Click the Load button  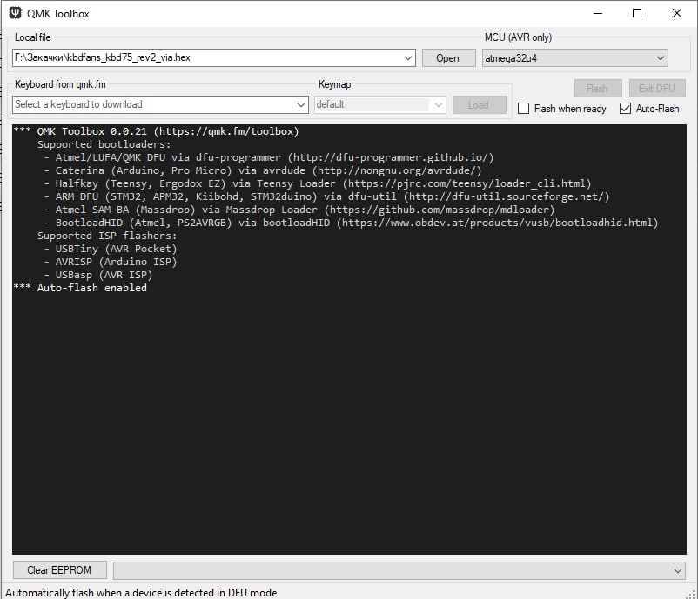479,105
